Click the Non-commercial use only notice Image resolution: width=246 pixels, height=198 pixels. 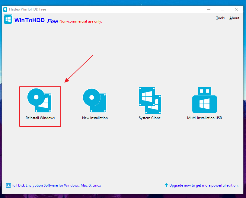coord(81,21)
